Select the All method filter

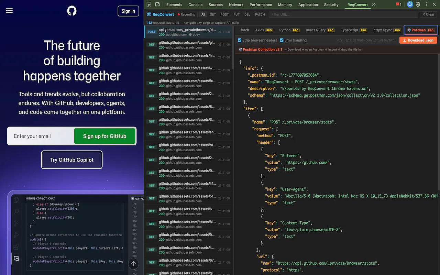(203, 14)
